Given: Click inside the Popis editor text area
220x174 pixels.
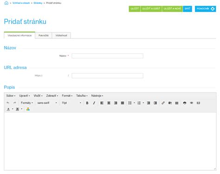Looking at the screenshot, I should [x=110, y=141].
